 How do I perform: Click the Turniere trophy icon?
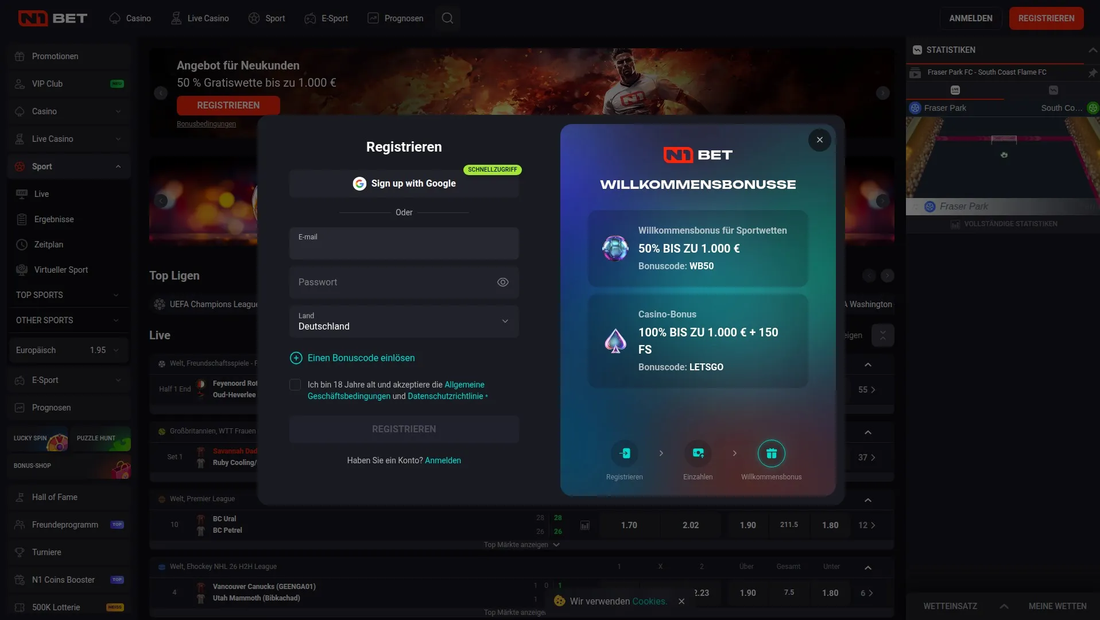(20, 552)
